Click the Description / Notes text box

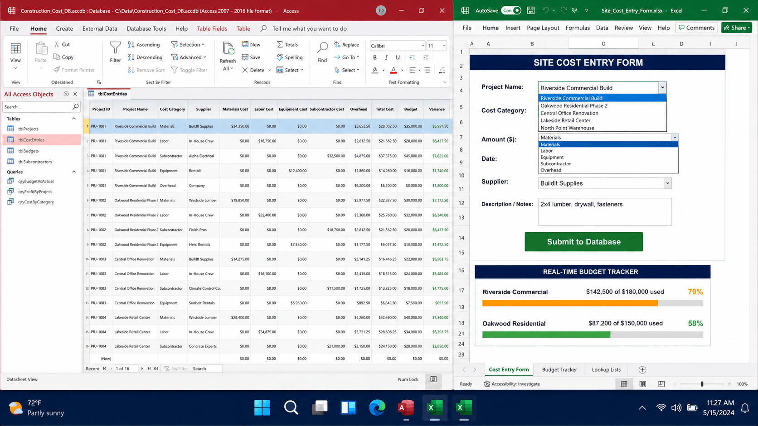click(x=605, y=211)
